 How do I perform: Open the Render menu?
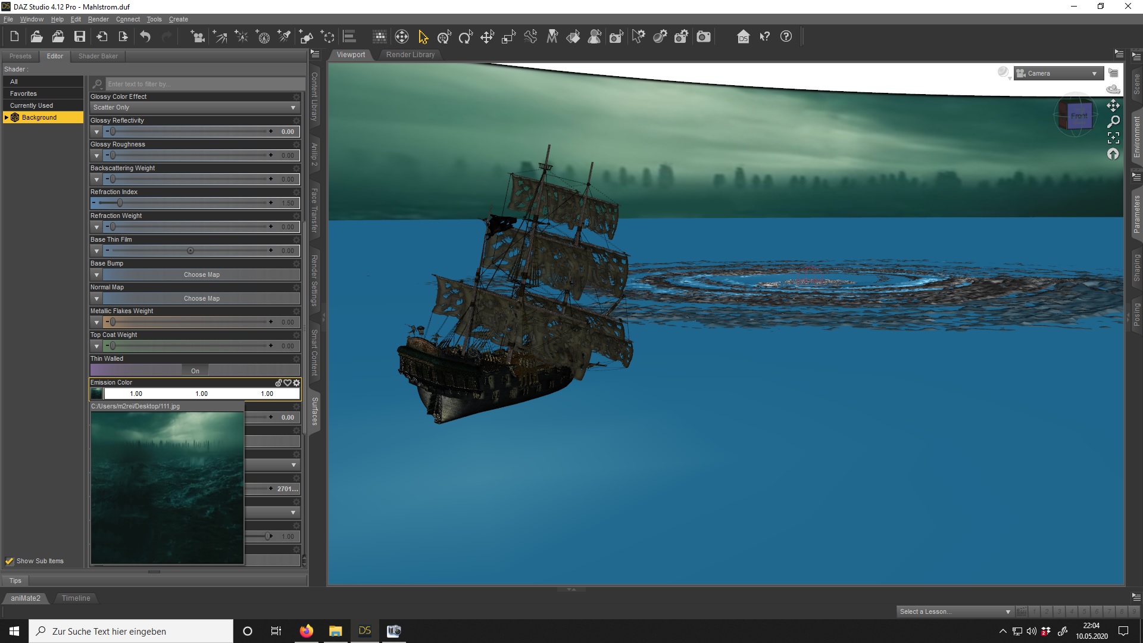(98, 19)
